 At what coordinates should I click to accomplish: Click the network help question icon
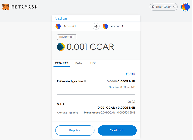point(153,7)
